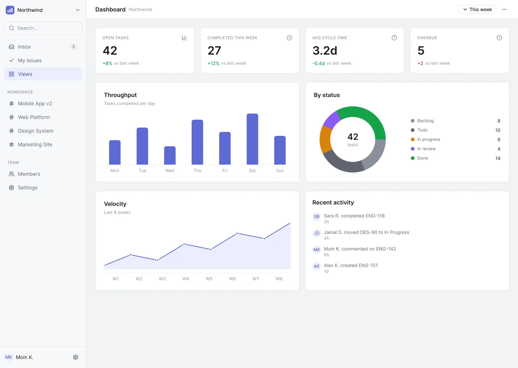Go to My Issues
Viewport: 518px width, 368px height.
[x=43, y=60]
